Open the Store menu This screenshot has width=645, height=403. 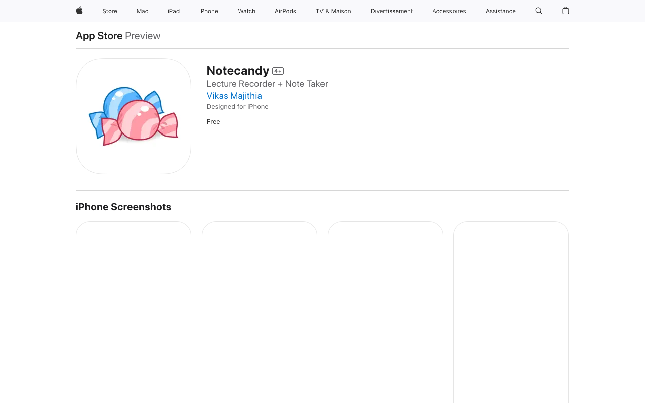110,11
